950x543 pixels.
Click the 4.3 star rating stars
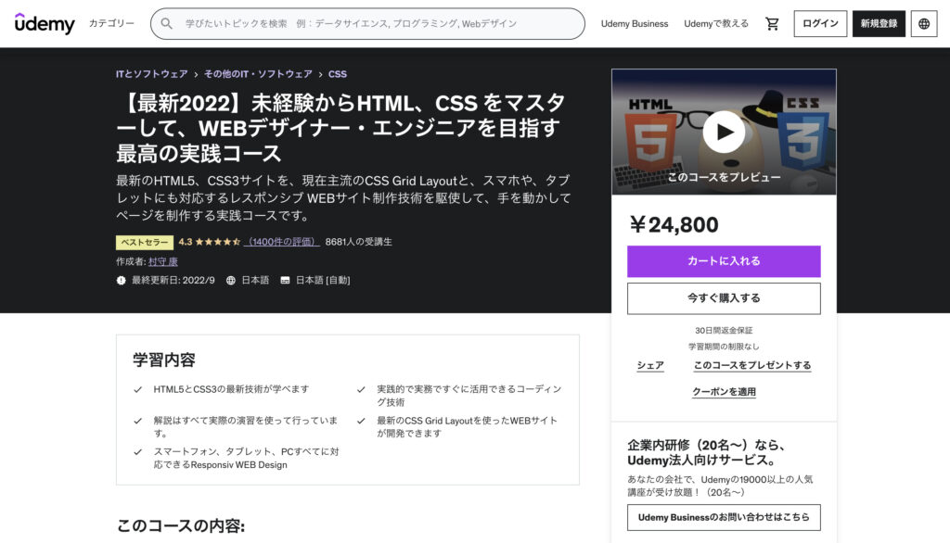coord(217,242)
